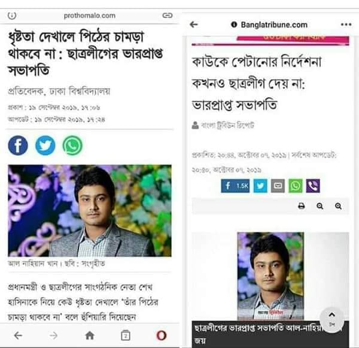Email the Bangla Tribune article

tap(278, 186)
